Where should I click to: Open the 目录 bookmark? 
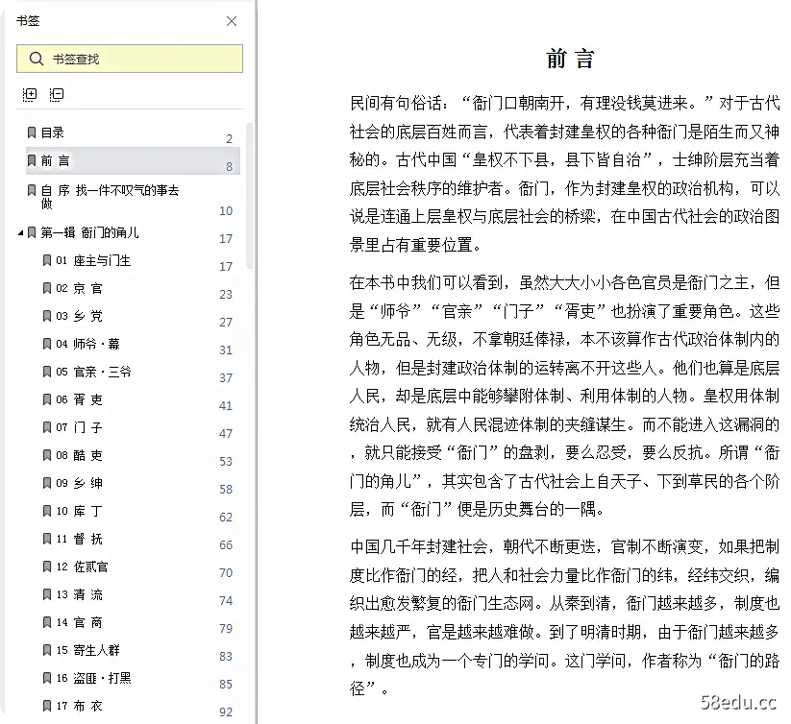coord(52,133)
